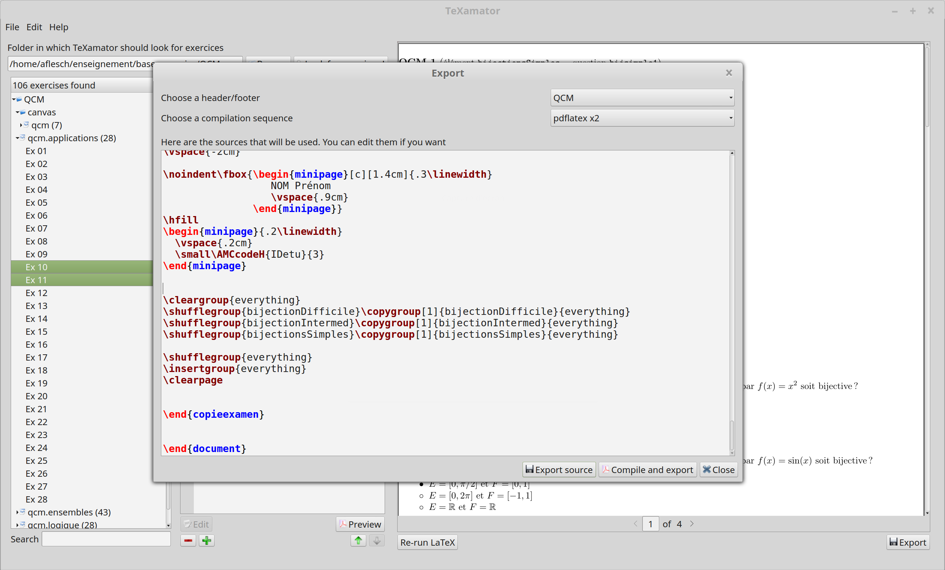This screenshot has height=570, width=945.
Task: Select Ex 16 in the tree
Action: point(37,344)
